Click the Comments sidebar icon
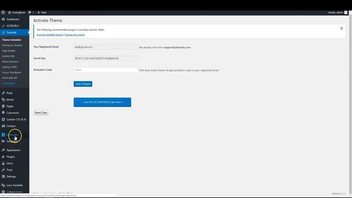Viewport: 352px width, 198px height. point(3,113)
